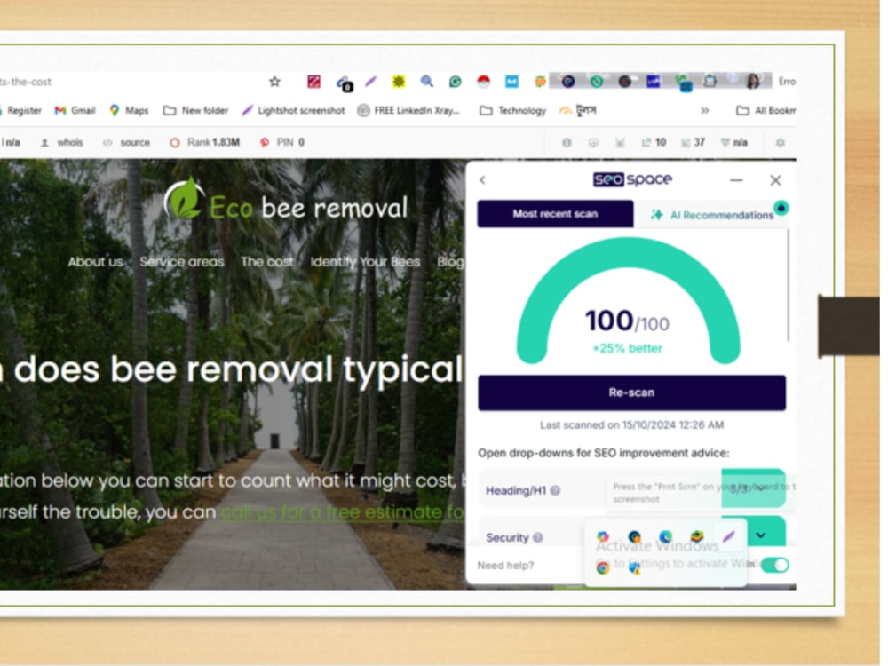The height and width of the screenshot is (666, 888).
Task: Open the Register bookmark
Action: click(x=21, y=110)
